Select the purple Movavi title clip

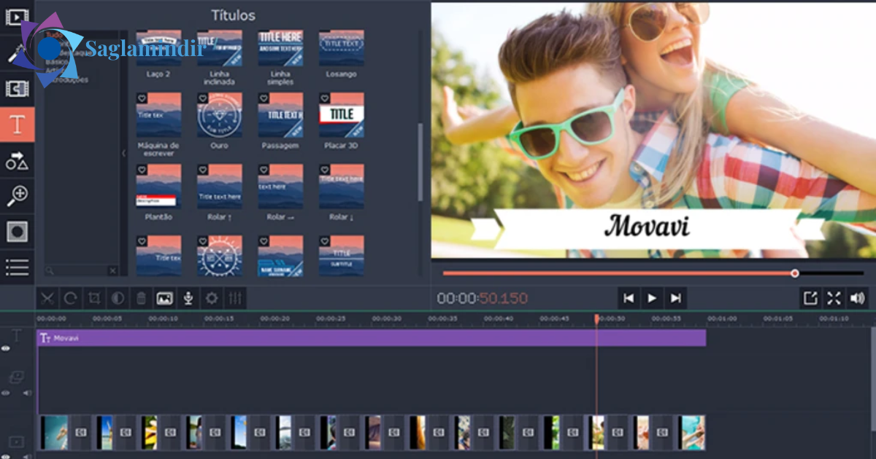tap(372, 338)
